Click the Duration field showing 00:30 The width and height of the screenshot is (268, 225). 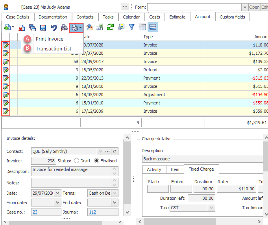click(x=204, y=189)
